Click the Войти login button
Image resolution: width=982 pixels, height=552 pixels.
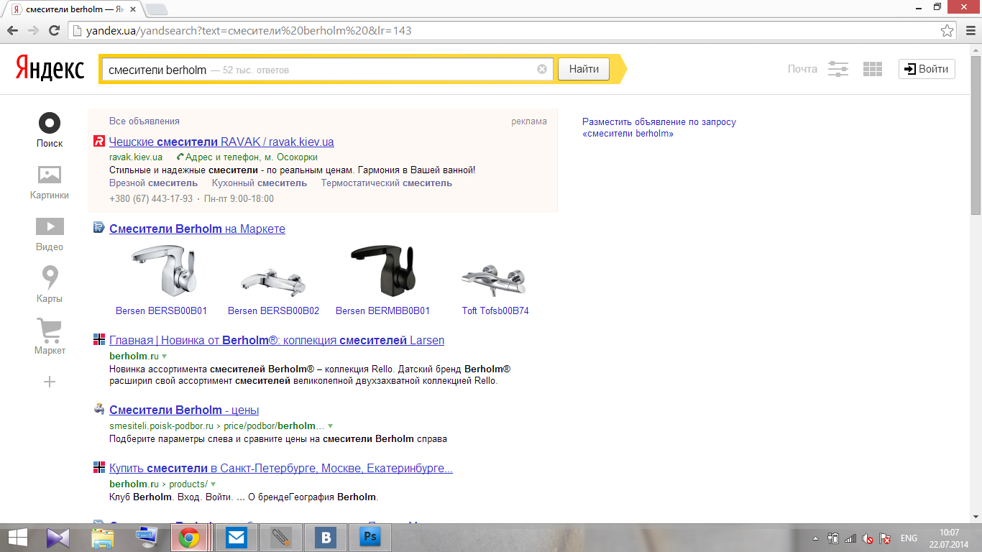(x=927, y=69)
